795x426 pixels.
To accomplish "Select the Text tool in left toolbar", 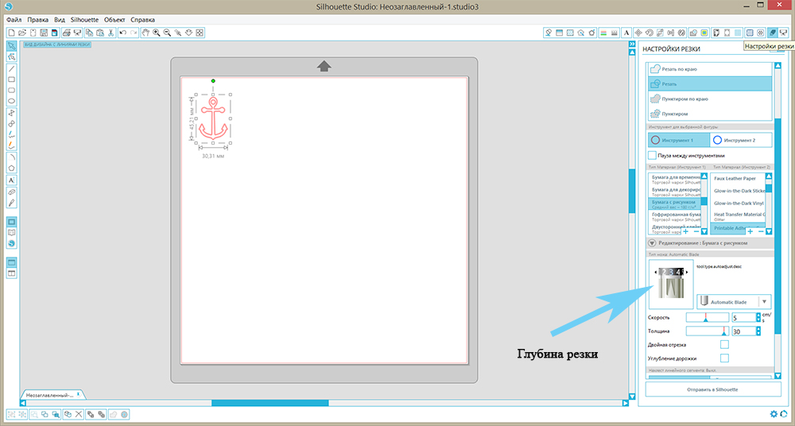I will [x=12, y=180].
